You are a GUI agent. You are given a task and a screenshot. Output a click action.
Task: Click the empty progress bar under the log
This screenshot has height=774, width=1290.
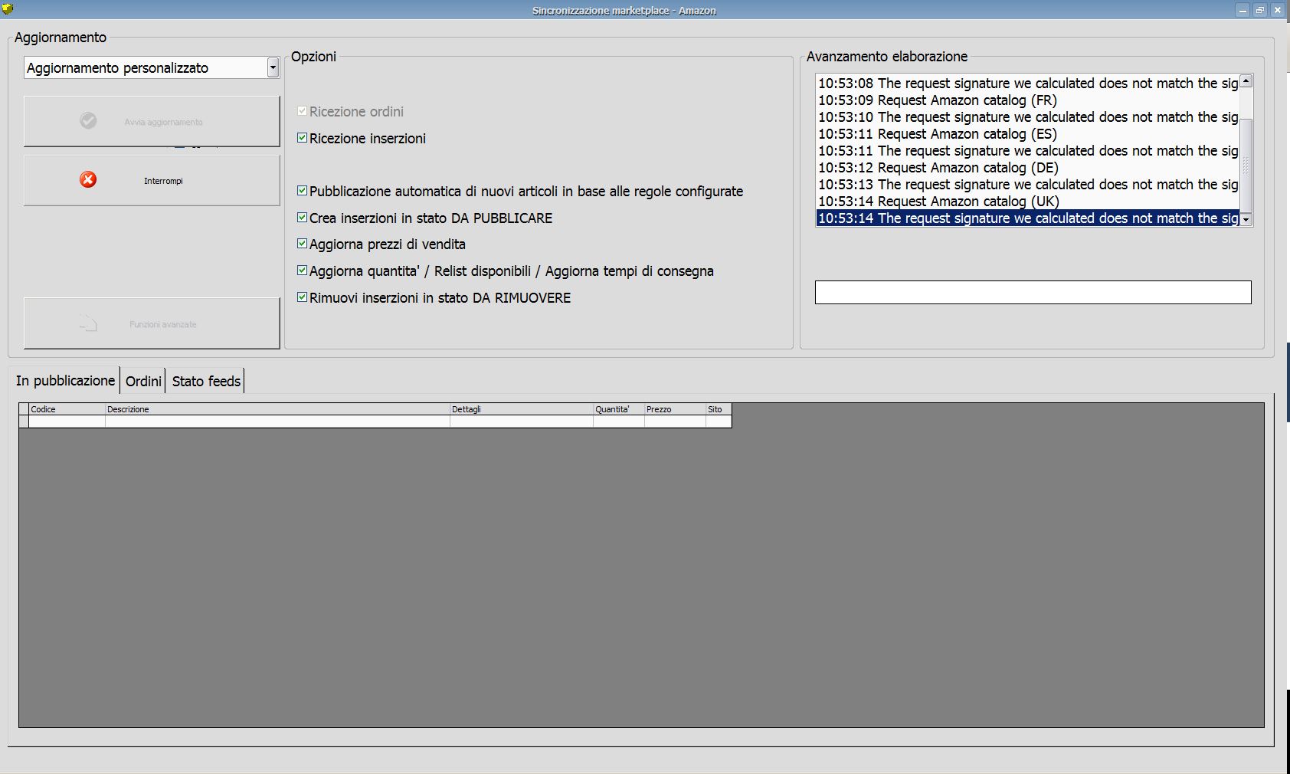[x=1033, y=292]
